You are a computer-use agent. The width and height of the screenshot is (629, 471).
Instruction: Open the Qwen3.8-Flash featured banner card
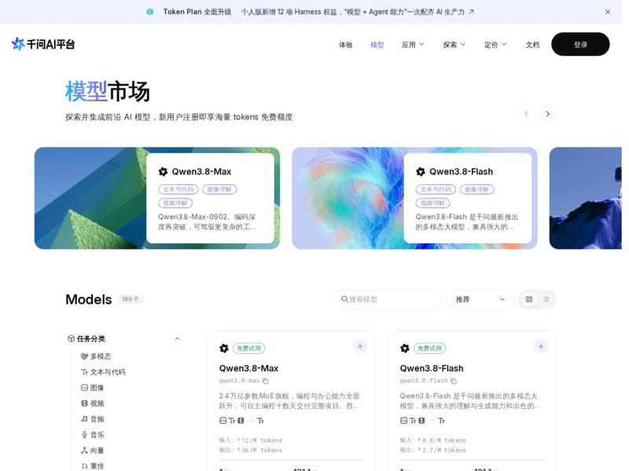415,199
